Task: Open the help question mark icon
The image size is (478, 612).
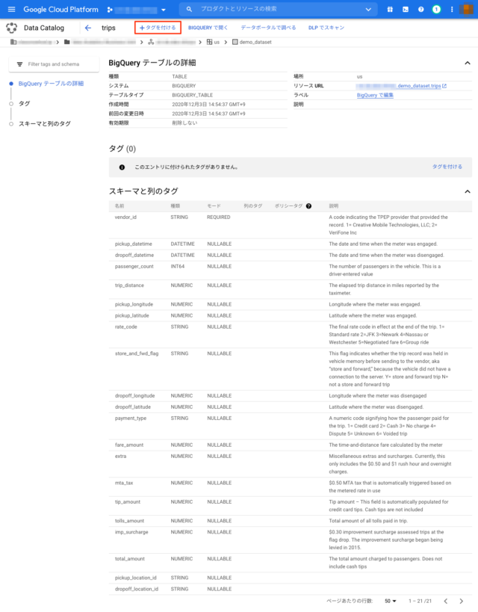Action: click(x=421, y=9)
